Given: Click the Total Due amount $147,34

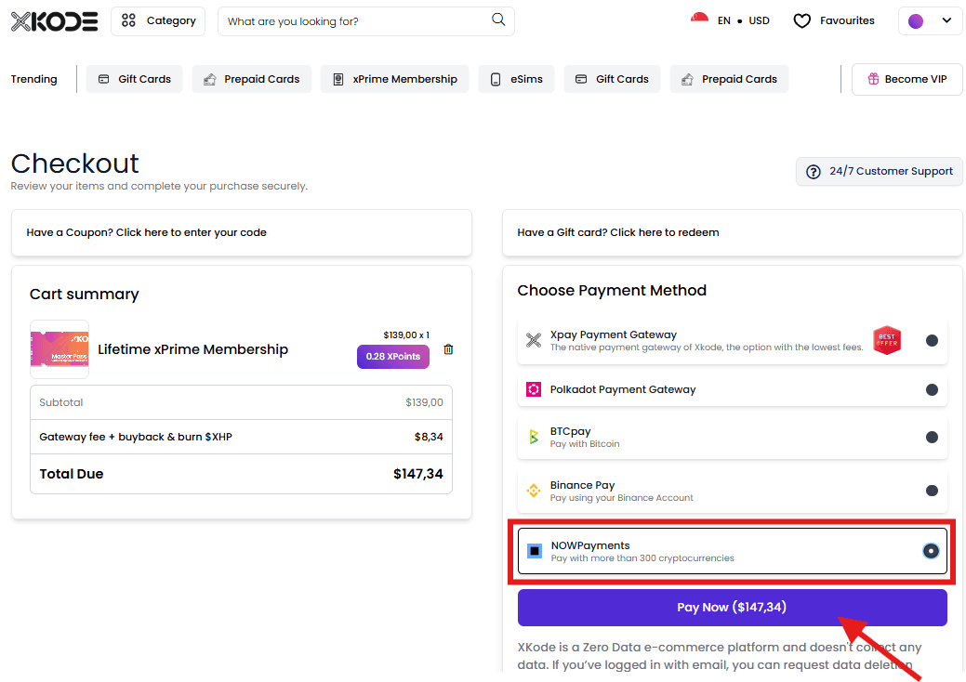Looking at the screenshot, I should coord(417,474).
